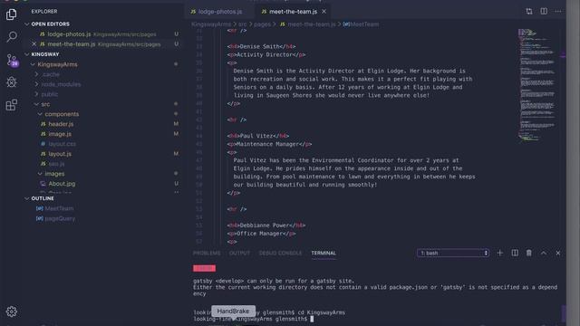Close the terminal panel
This screenshot has width=580, height=326.
click(558, 254)
